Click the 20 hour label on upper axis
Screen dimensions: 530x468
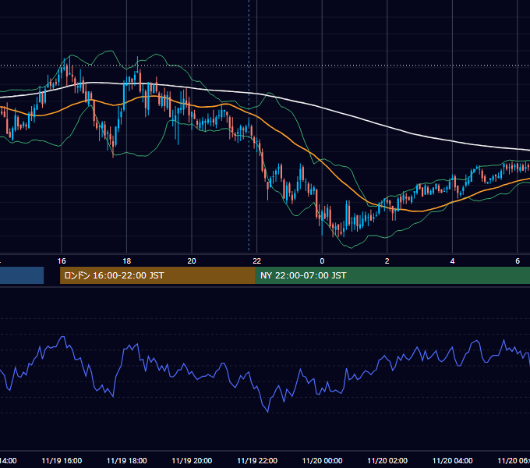pyautogui.click(x=192, y=261)
